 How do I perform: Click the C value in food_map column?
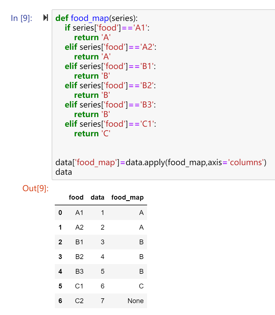(x=141, y=286)
